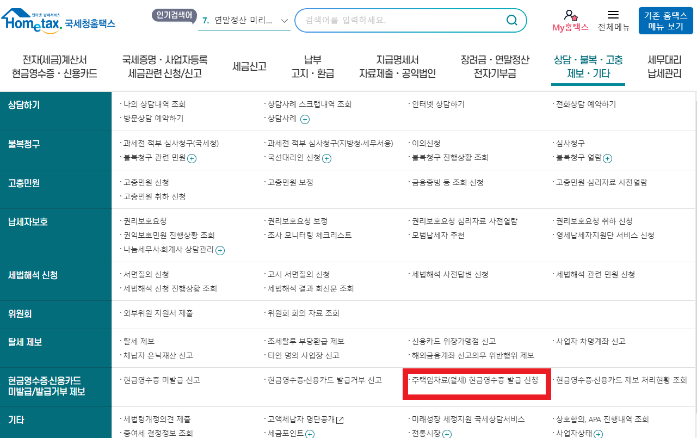This screenshot has height=438, width=697.
Task: Click the Hometax logo
Action: coord(59,20)
